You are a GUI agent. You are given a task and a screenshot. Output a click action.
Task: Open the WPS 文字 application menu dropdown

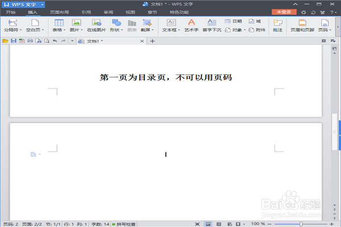coord(42,5)
